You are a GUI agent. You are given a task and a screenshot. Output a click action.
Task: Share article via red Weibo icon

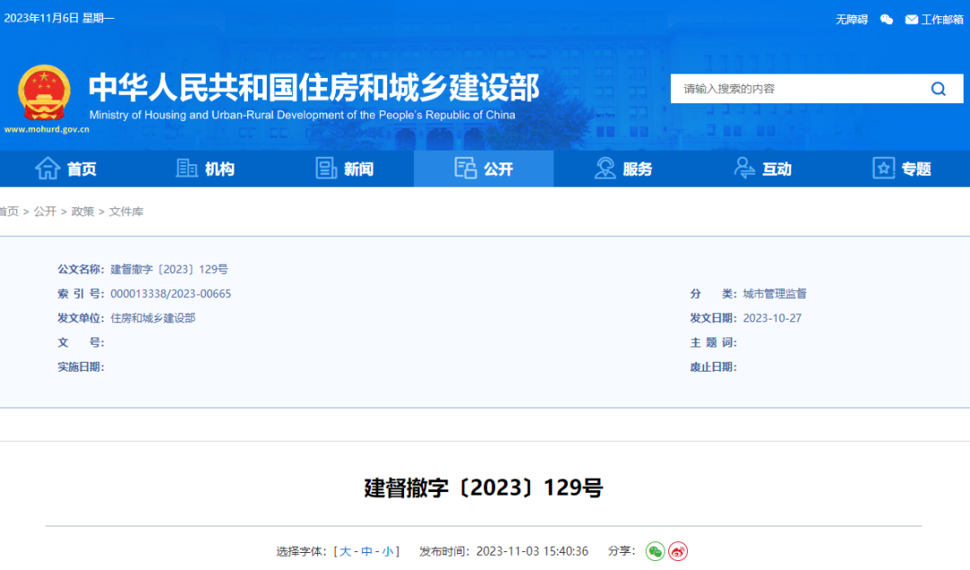point(678,551)
